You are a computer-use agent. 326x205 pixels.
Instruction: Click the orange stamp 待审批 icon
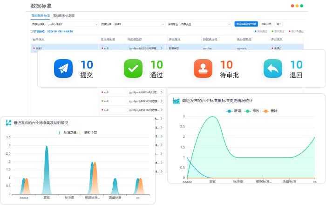click(203, 68)
